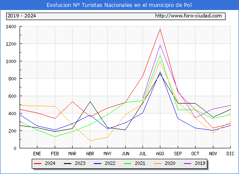The height and width of the screenshot is (174, 239).
Task: Select the red 2024 legend swatch
Action: pos(38,164)
